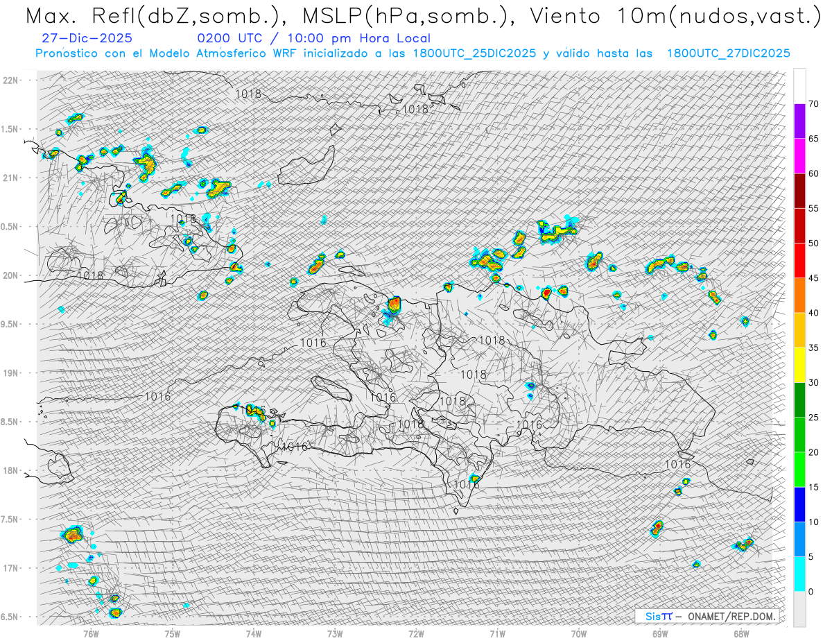Click the purple 65-70 dBZ color band

[x=799, y=121]
